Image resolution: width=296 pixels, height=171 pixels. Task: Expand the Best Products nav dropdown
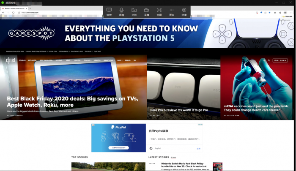click(46, 60)
